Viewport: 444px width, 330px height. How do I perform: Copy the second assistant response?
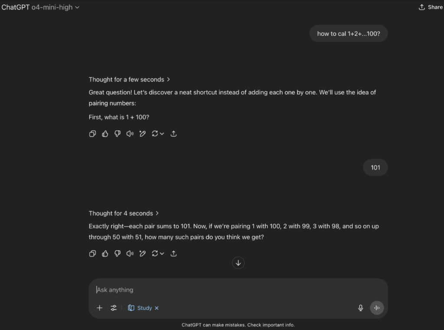coord(92,253)
